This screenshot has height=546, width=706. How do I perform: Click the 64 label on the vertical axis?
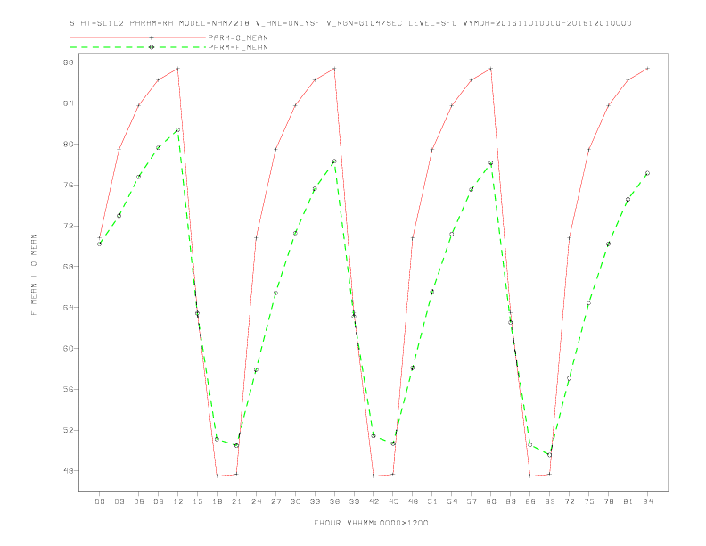(68, 307)
